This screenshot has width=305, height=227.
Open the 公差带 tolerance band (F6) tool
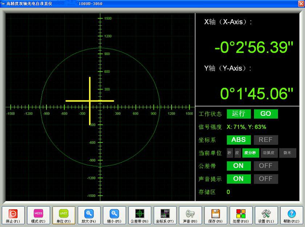140,215
